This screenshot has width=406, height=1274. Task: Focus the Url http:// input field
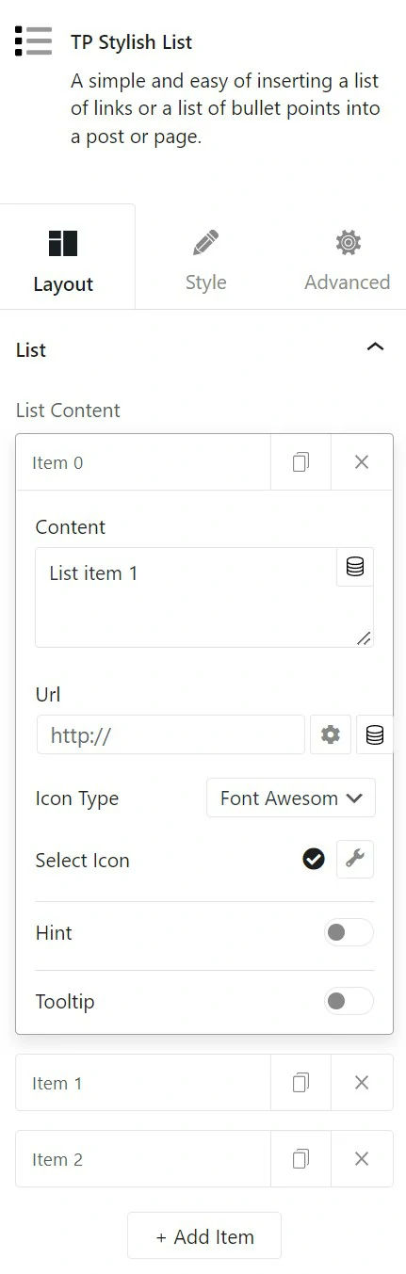171,734
